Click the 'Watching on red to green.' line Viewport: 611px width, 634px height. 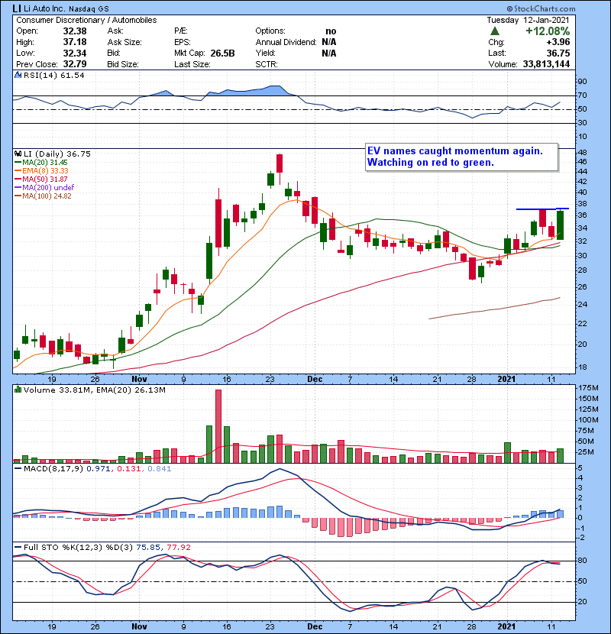click(431, 162)
